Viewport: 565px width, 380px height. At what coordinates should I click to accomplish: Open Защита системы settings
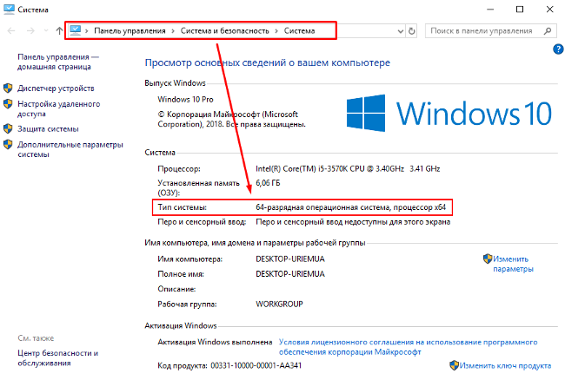tap(48, 128)
